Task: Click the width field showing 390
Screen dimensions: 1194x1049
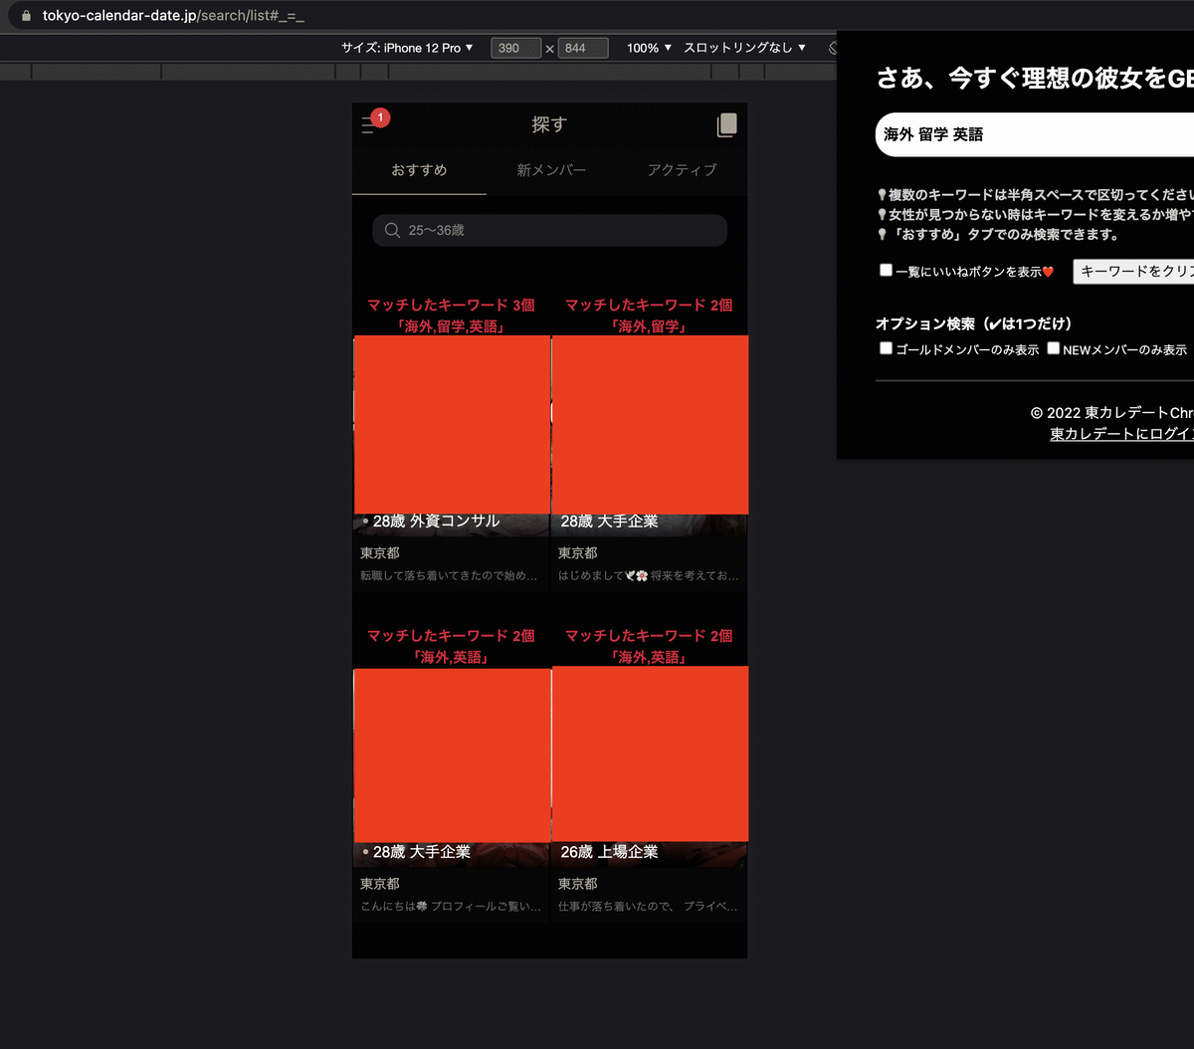Action: pos(515,48)
